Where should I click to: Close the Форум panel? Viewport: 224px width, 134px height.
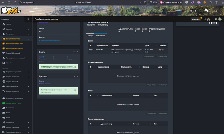click(x=77, y=52)
